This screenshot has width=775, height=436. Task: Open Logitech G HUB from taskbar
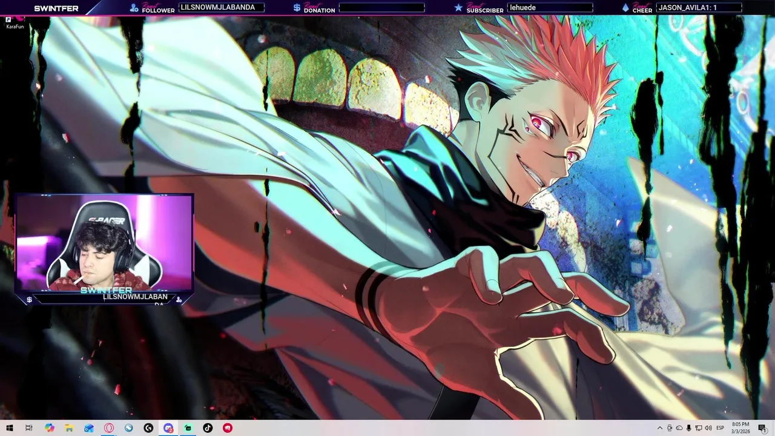pos(148,428)
